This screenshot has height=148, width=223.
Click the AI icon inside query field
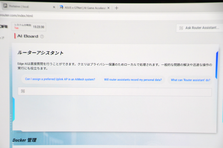click(23, 91)
